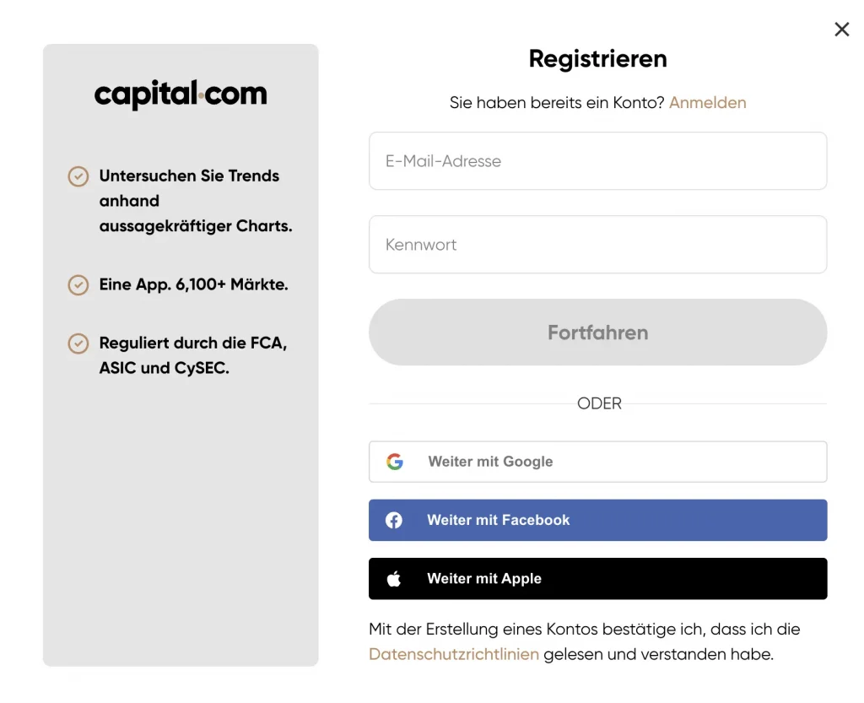The width and height of the screenshot is (864, 703).
Task: Click the Facebook logo icon
Action: coord(394,520)
